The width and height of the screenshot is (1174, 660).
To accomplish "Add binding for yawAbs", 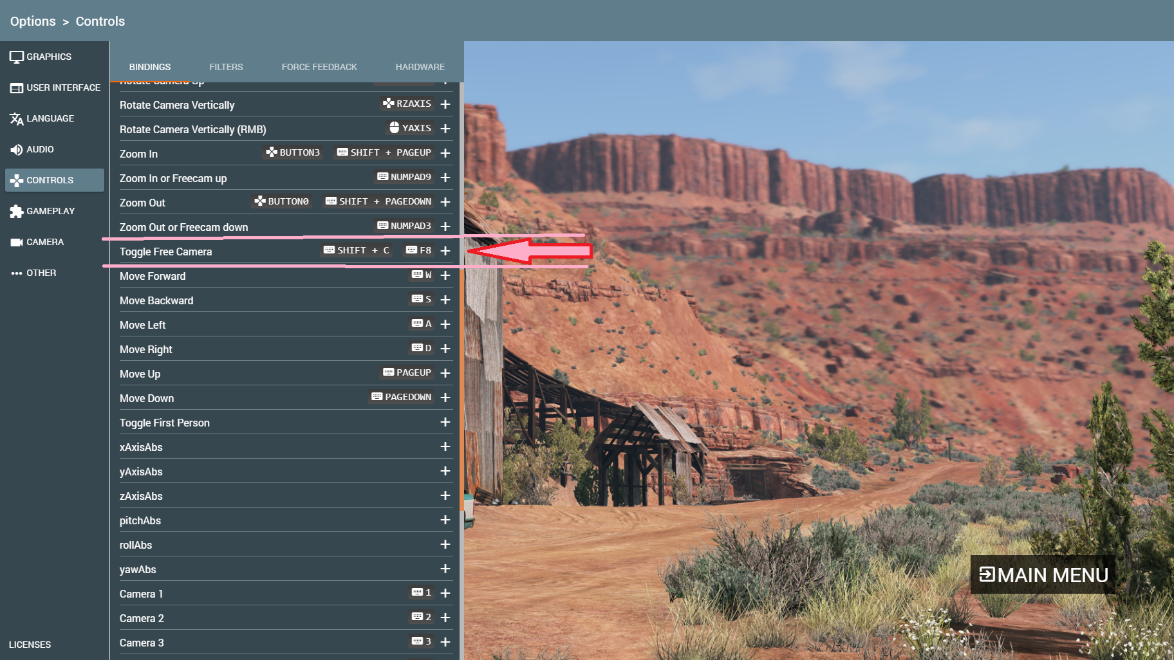I will (445, 569).
